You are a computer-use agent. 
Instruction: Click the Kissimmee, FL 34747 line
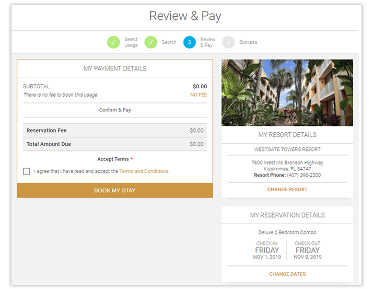[287, 169]
